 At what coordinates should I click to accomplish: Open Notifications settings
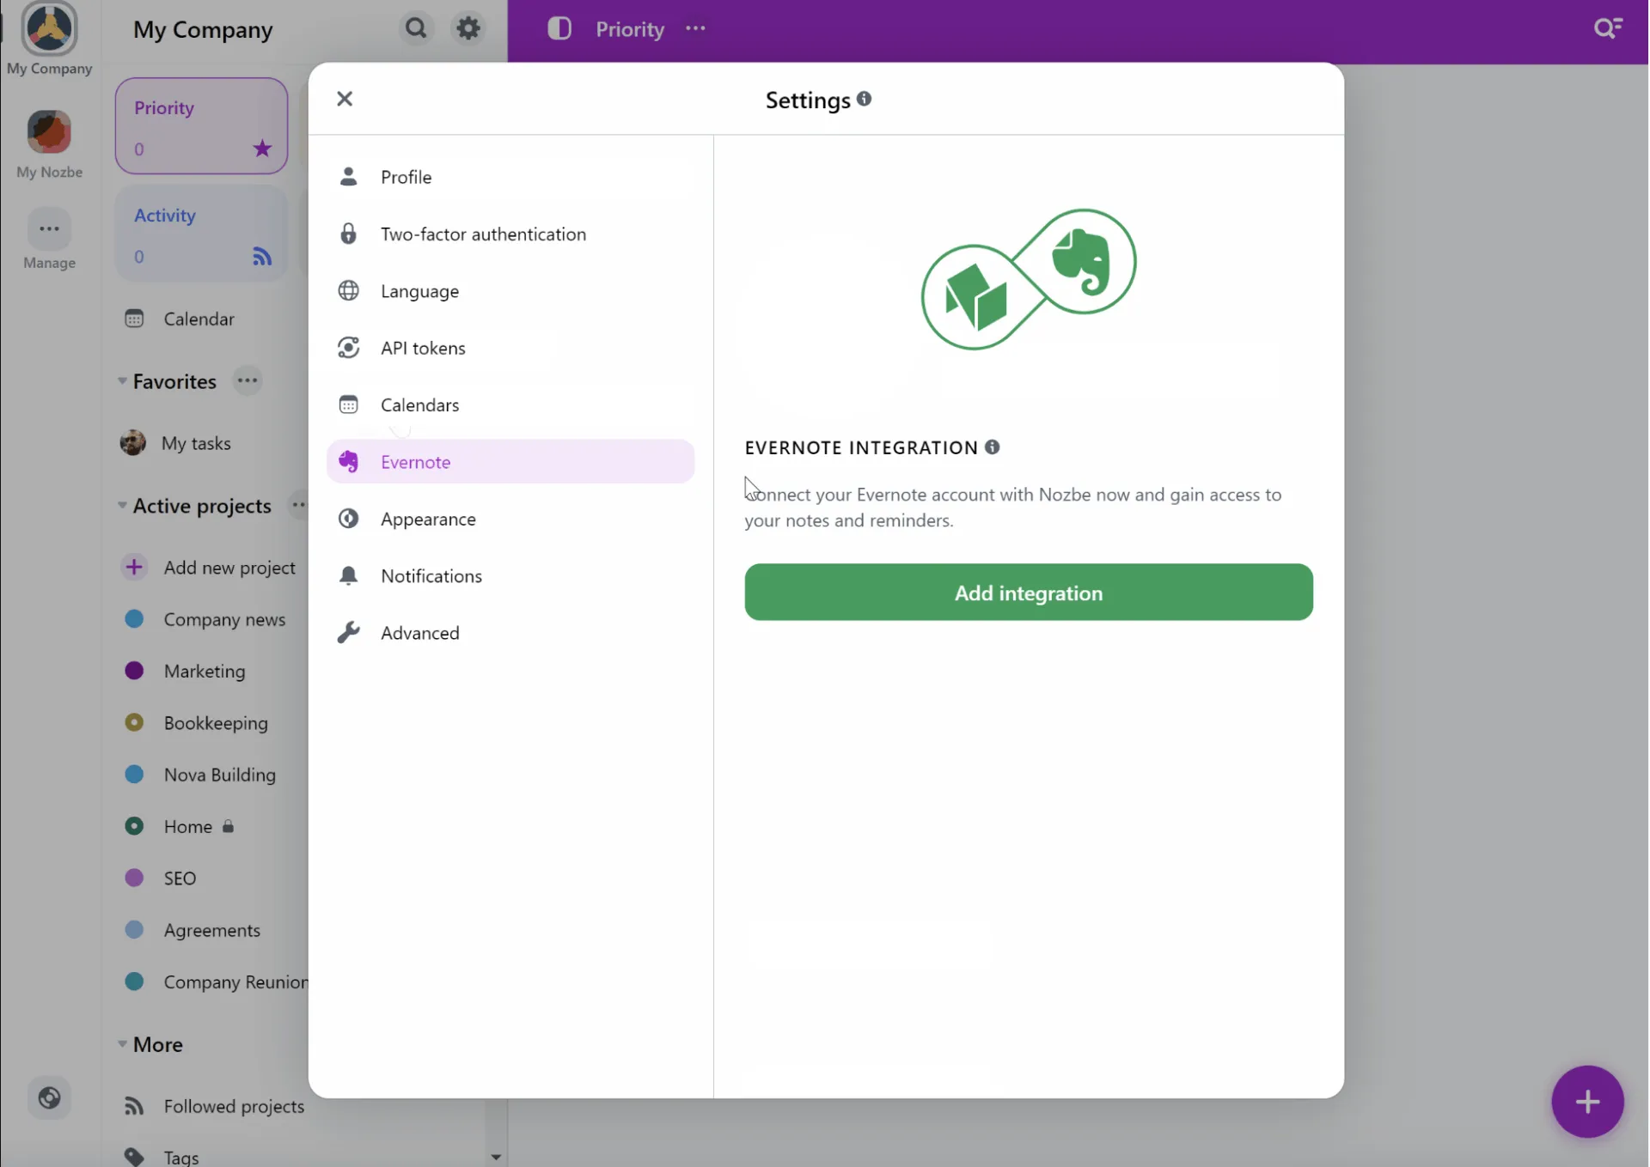point(510,575)
